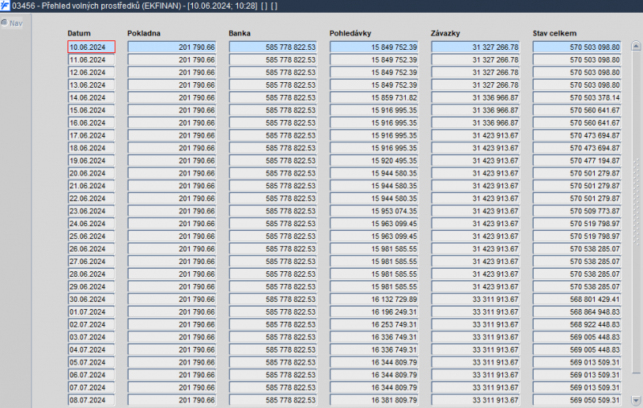Select the date field 10.06.2024

coord(92,47)
